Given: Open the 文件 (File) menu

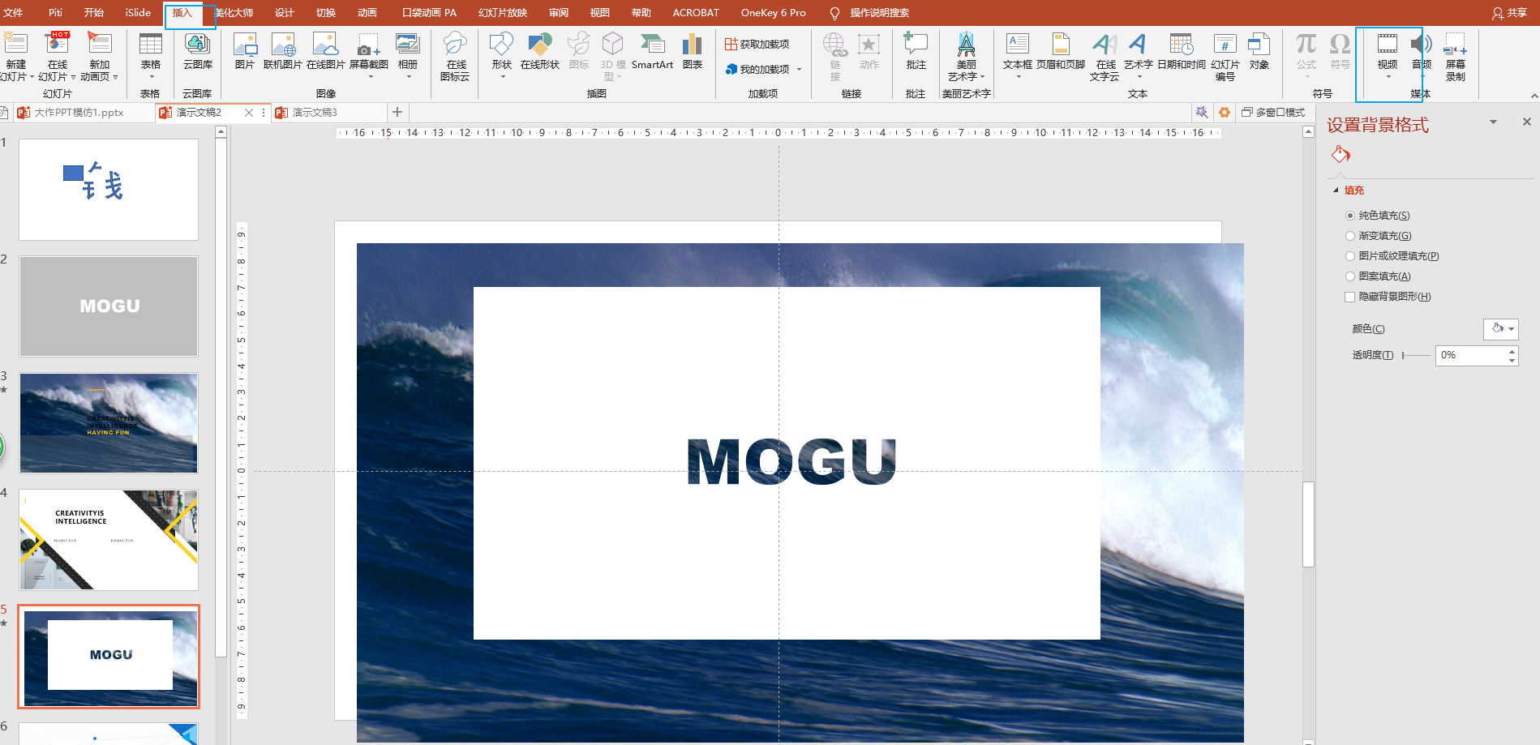Looking at the screenshot, I should pyautogui.click(x=13, y=13).
